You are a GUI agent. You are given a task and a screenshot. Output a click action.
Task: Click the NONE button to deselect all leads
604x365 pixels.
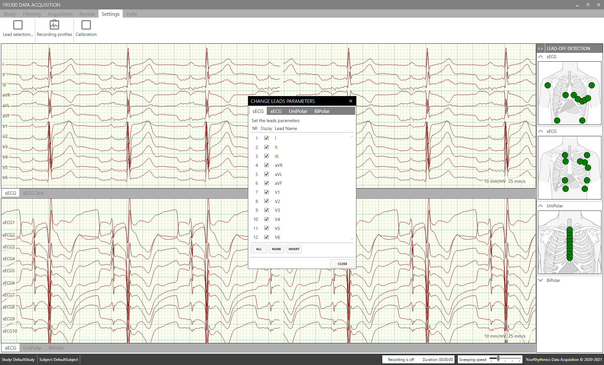[276, 249]
